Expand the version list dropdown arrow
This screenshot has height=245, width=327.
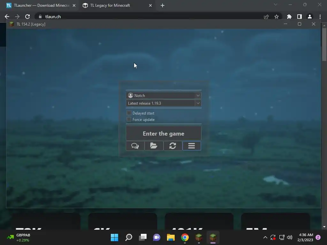198,103
